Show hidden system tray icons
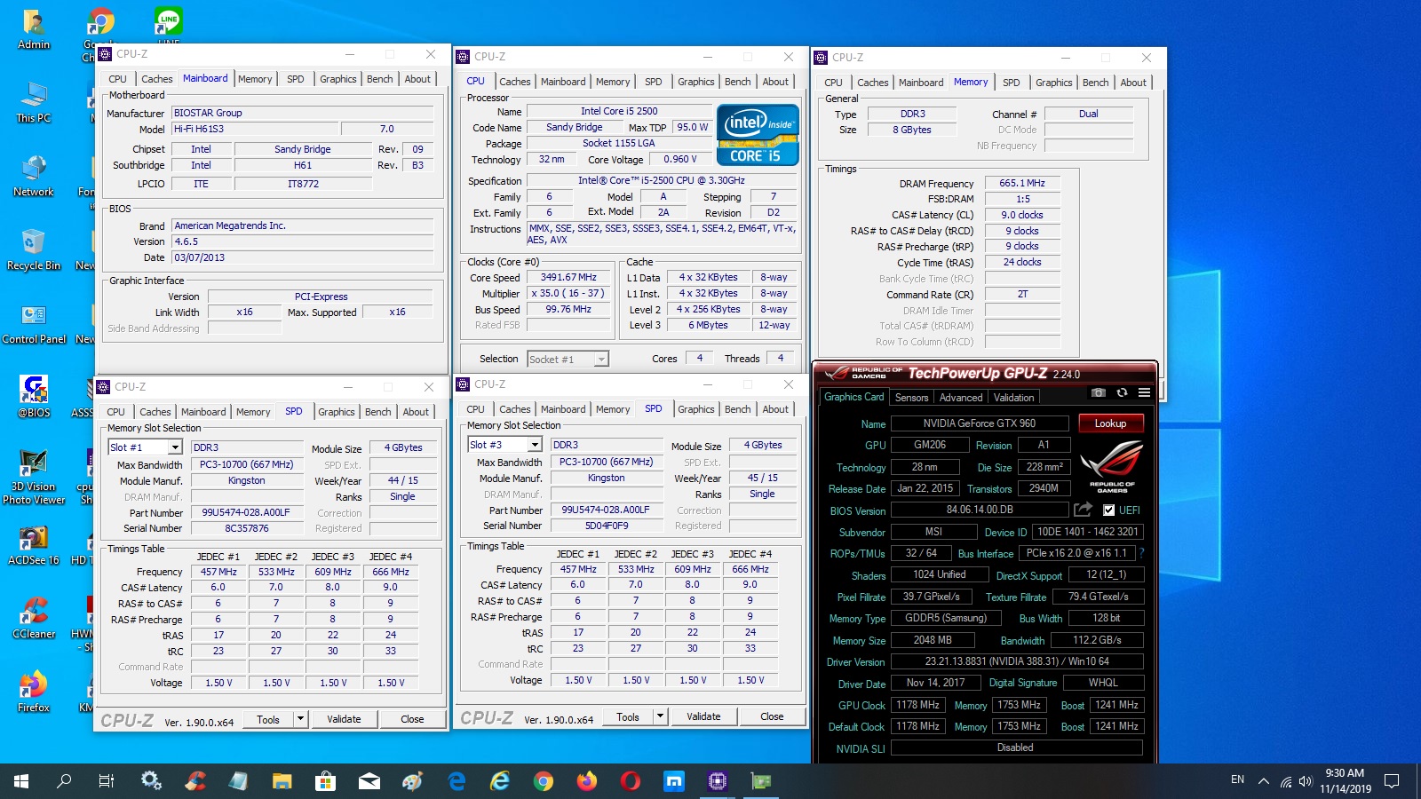 point(1263,781)
